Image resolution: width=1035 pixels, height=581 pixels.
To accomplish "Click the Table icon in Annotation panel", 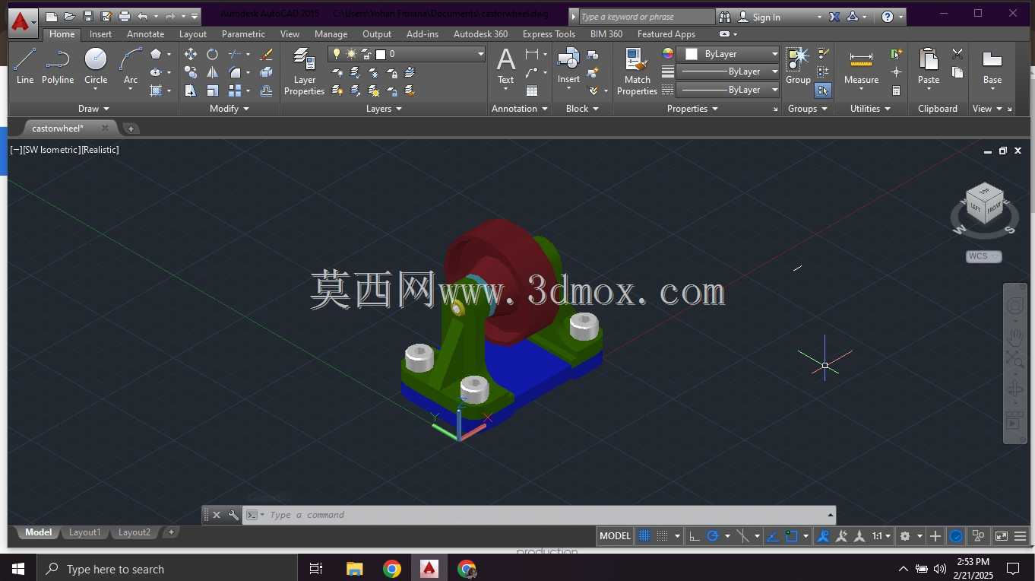I will [x=532, y=90].
